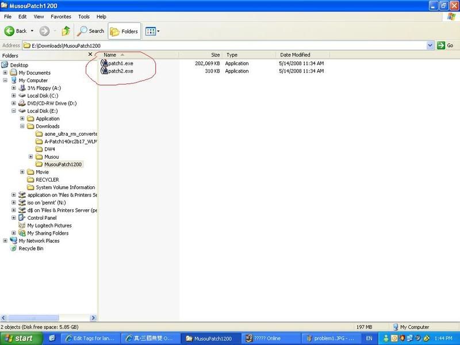Image resolution: width=460 pixels, height=345 pixels.
Task: Expand the Musou folder tree node
Action: pos(30,156)
